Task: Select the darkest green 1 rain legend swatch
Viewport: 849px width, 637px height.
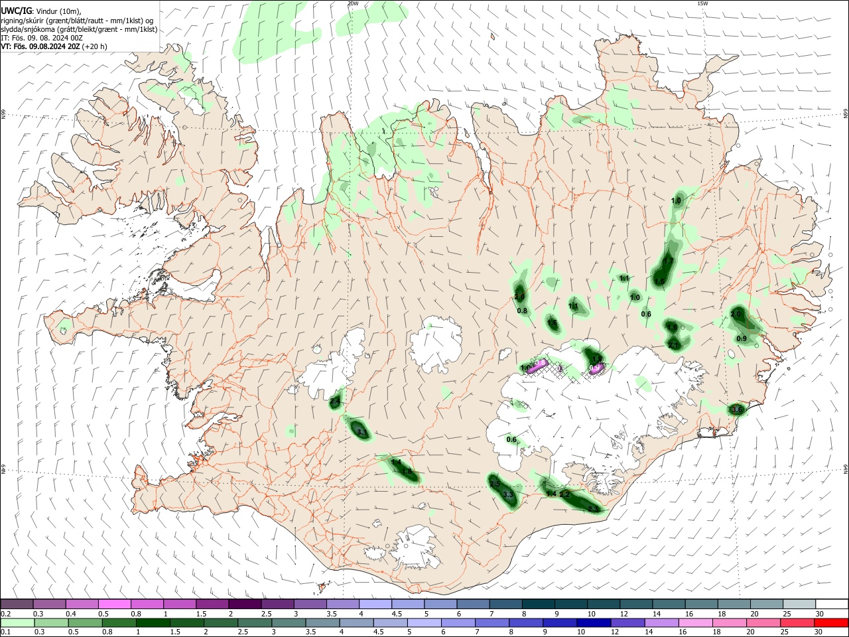Action: 153,622
